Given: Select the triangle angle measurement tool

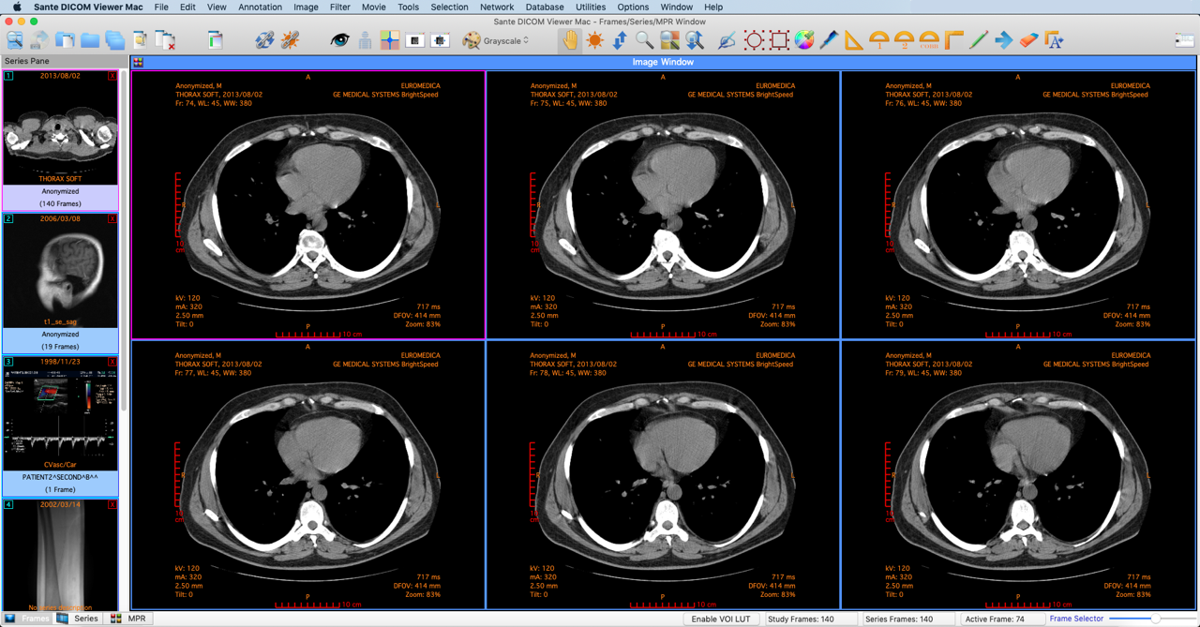Looking at the screenshot, I should coord(853,40).
